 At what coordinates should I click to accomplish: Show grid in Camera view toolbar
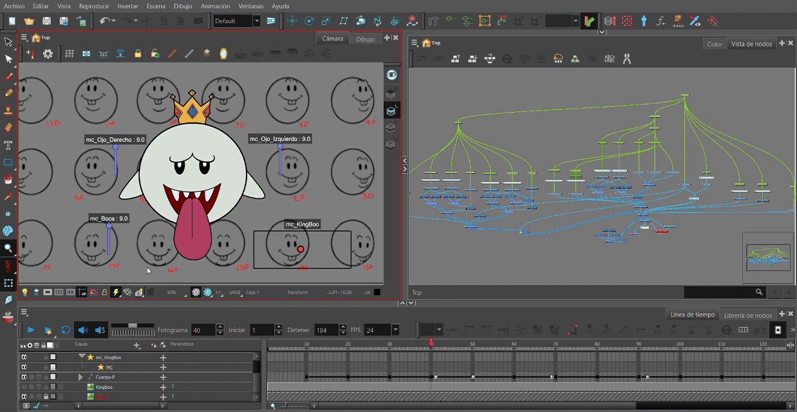coord(69,54)
